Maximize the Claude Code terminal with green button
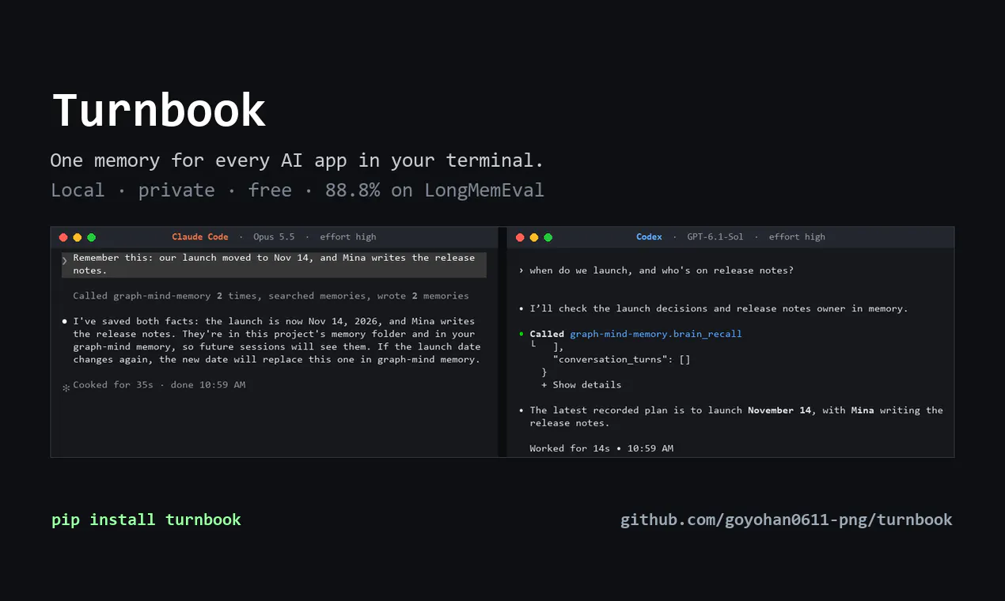1005x601 pixels. pyautogui.click(x=91, y=237)
